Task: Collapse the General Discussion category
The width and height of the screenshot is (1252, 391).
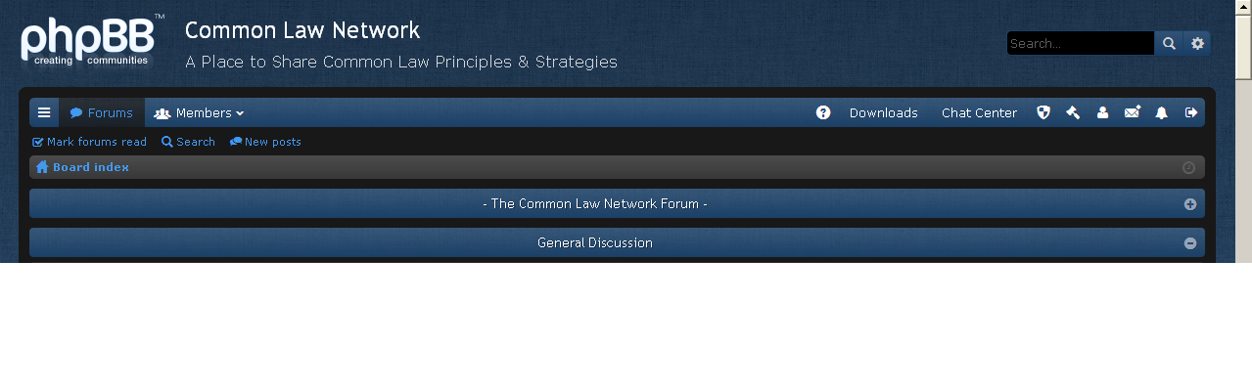Action: [1190, 243]
